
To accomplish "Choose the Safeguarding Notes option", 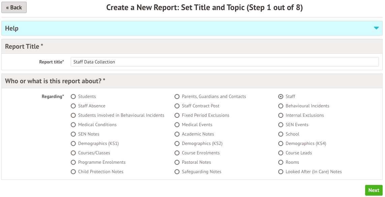I will (177, 172).
